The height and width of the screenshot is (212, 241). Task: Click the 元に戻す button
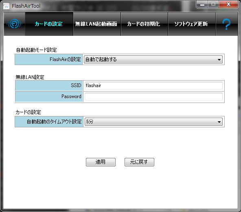[x=139, y=162]
